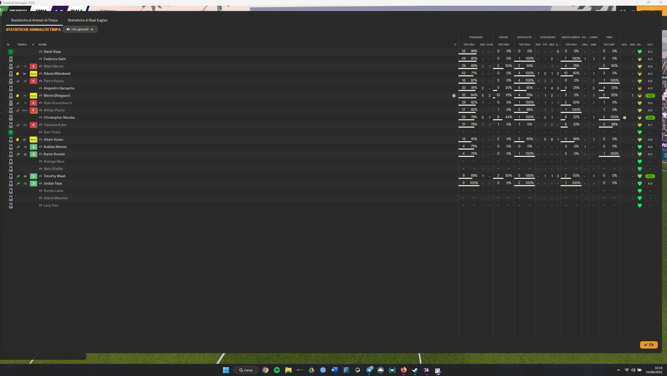Open player Martin Ødegaard

57,96
